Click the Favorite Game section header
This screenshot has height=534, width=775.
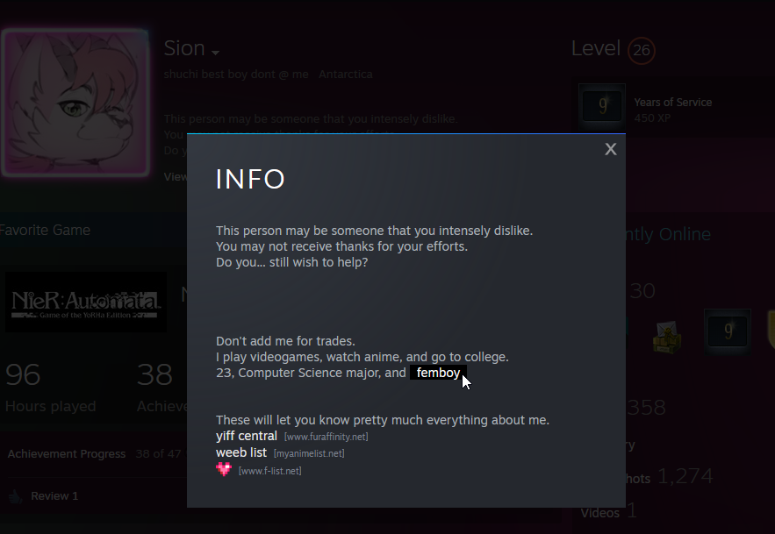(x=45, y=231)
